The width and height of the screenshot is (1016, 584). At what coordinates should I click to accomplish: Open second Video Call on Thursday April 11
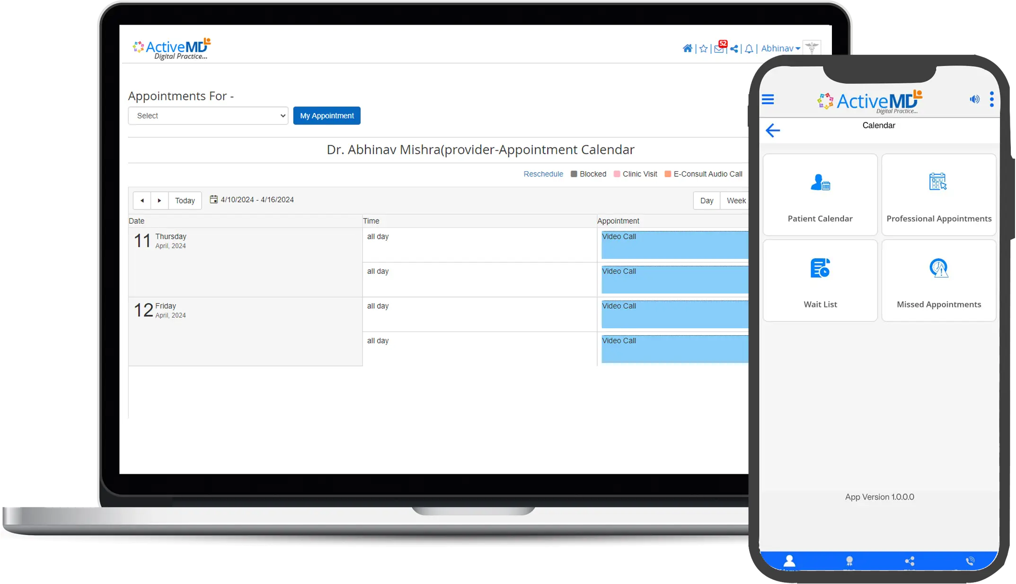click(x=675, y=279)
